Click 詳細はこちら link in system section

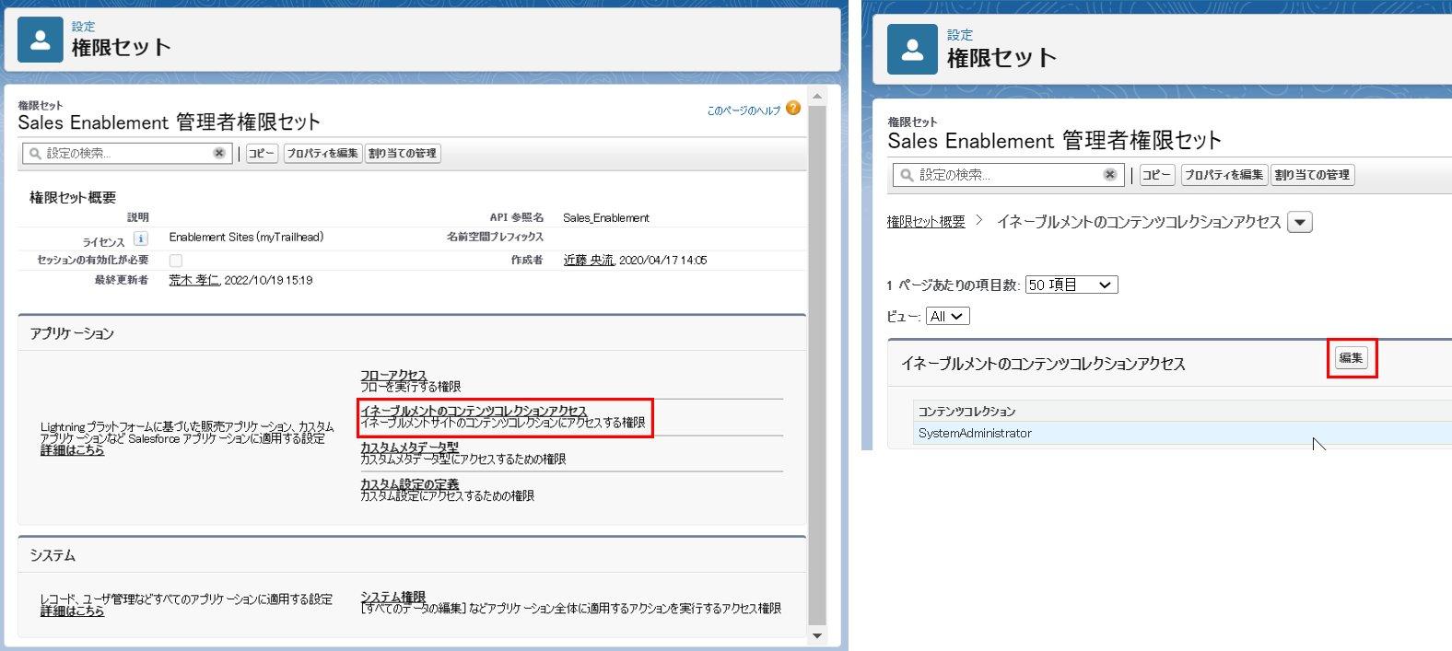tap(72, 610)
